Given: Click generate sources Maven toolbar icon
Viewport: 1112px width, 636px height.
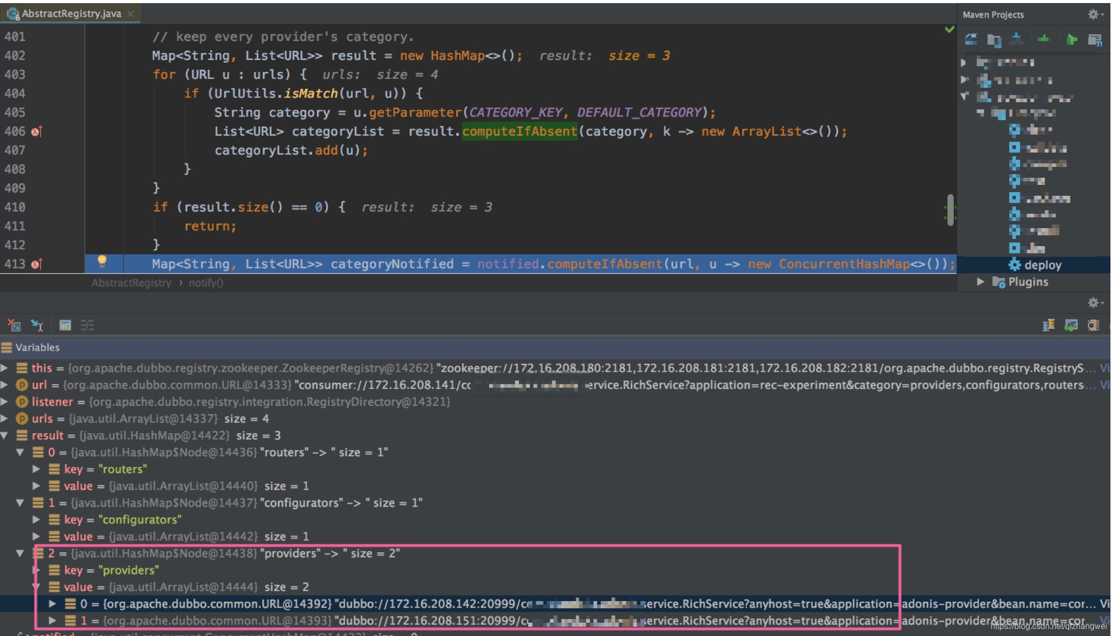Looking at the screenshot, I should tap(994, 40).
